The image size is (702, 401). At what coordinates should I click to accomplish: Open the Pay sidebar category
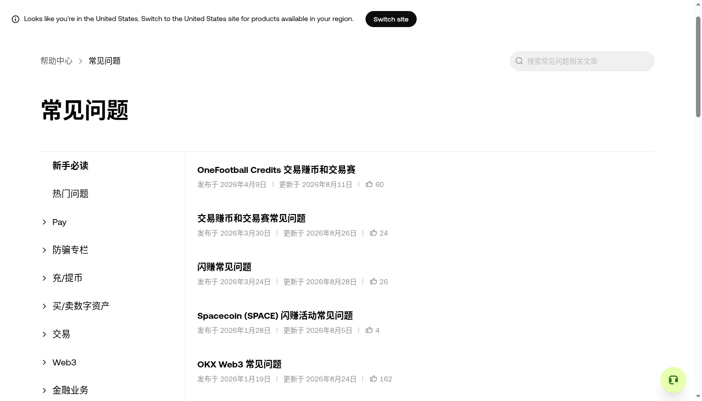[x=60, y=222]
